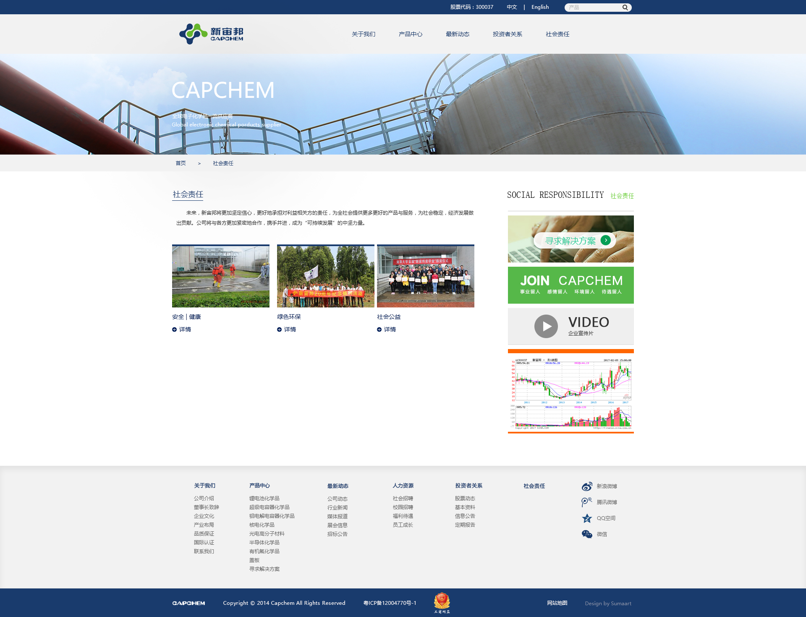Open 定期报告 footer link
806x617 pixels.
tap(465, 525)
